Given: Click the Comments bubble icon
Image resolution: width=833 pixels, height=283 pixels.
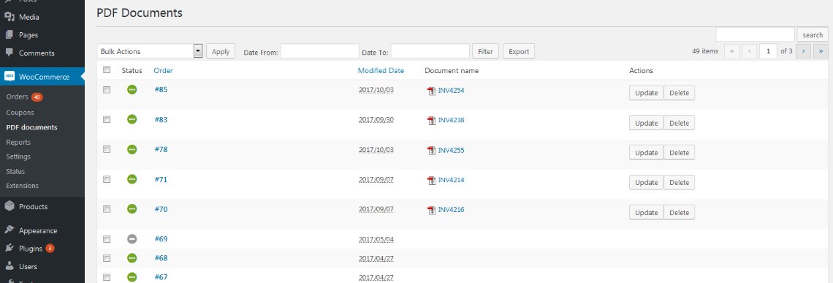Looking at the screenshot, I should coord(9,53).
